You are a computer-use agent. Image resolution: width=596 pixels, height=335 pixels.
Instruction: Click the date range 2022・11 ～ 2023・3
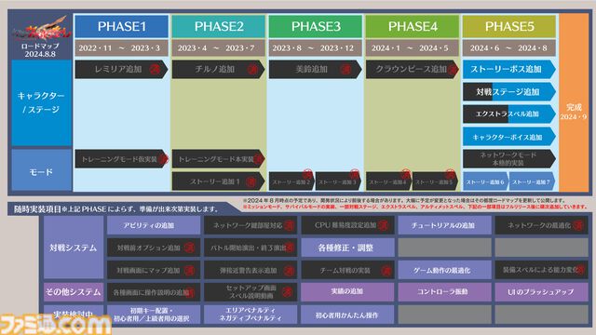coord(122,48)
